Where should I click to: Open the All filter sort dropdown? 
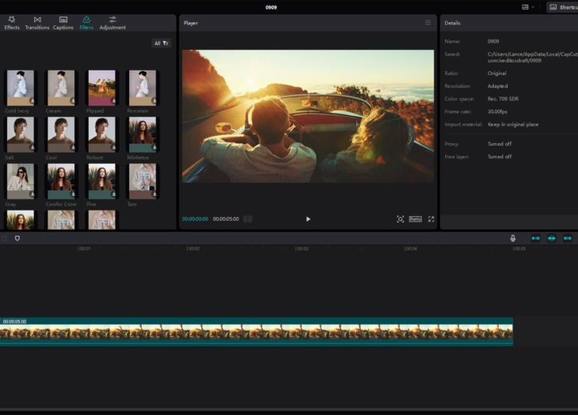pyautogui.click(x=162, y=44)
